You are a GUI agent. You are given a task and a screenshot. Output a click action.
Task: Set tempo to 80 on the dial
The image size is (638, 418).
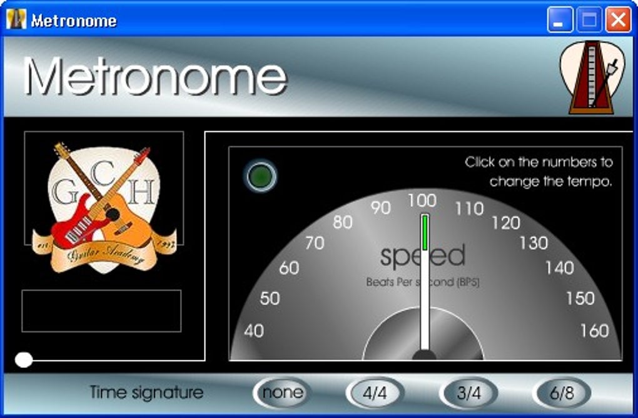[343, 222]
